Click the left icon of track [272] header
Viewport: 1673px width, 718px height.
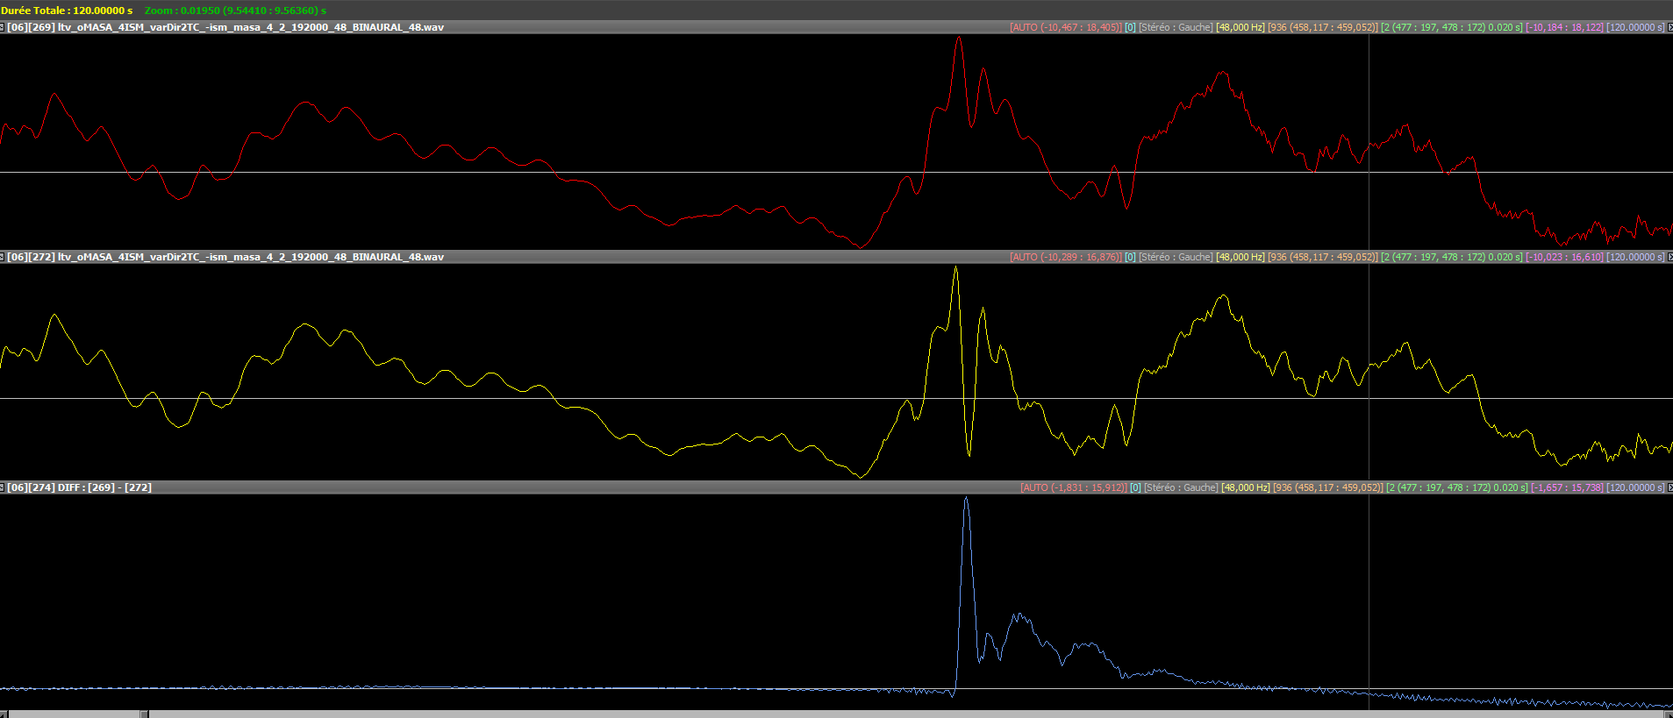(3, 257)
